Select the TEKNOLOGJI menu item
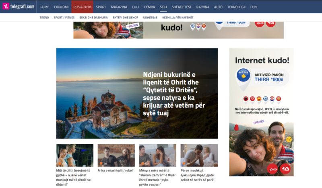Screen dimensions: 322x188 tap(236, 7)
